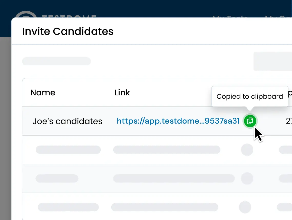The width and height of the screenshot is (292, 220).
Task: Click the circular copy icon in the bottom row
Action: [245, 207]
